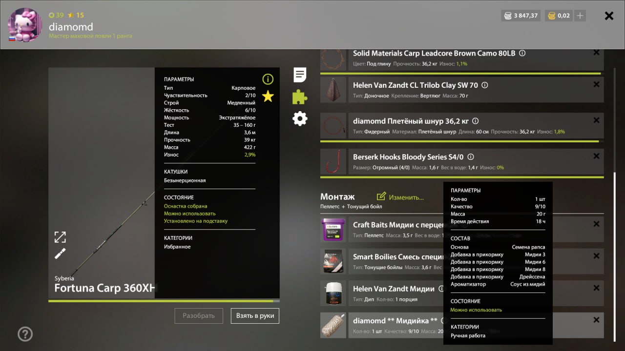The width and height of the screenshot is (625, 351).
Task: Open the green puzzle piece tab
Action: coord(300,97)
